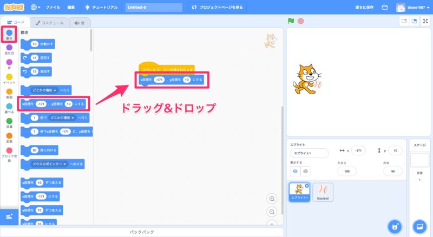This screenshot has width=433, height=237.
Task: Click the green flag to run
Action: coord(291,21)
